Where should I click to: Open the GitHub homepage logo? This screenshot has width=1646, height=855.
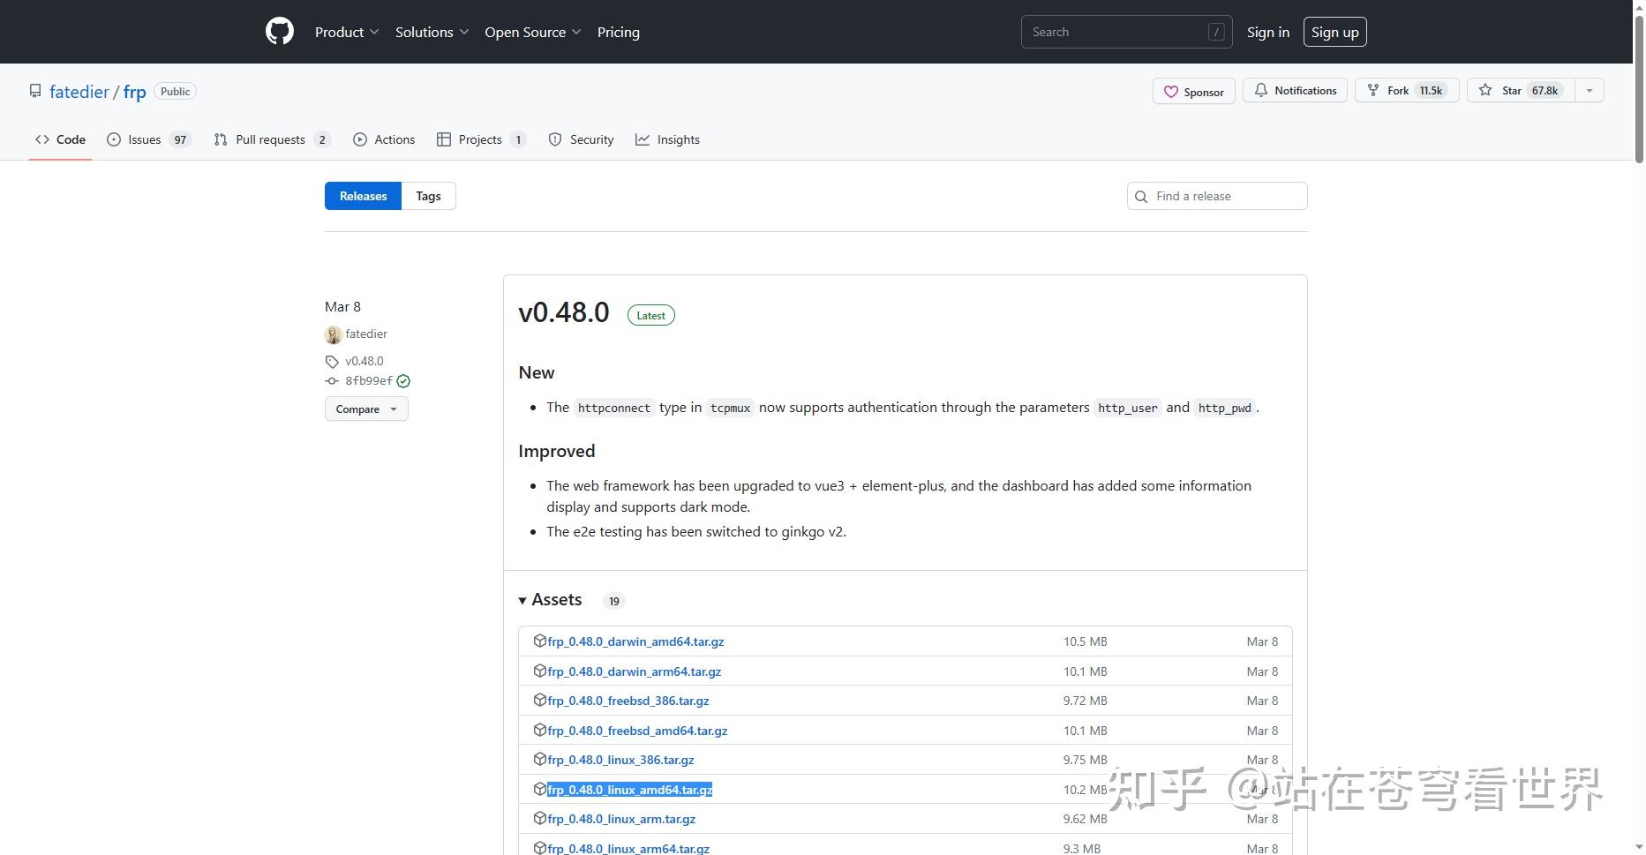280,32
